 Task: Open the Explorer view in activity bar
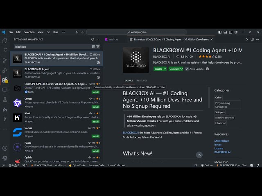point(5,41)
